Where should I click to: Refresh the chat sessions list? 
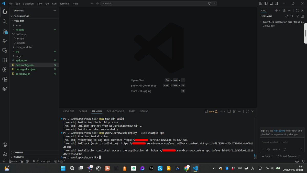coord(287,16)
